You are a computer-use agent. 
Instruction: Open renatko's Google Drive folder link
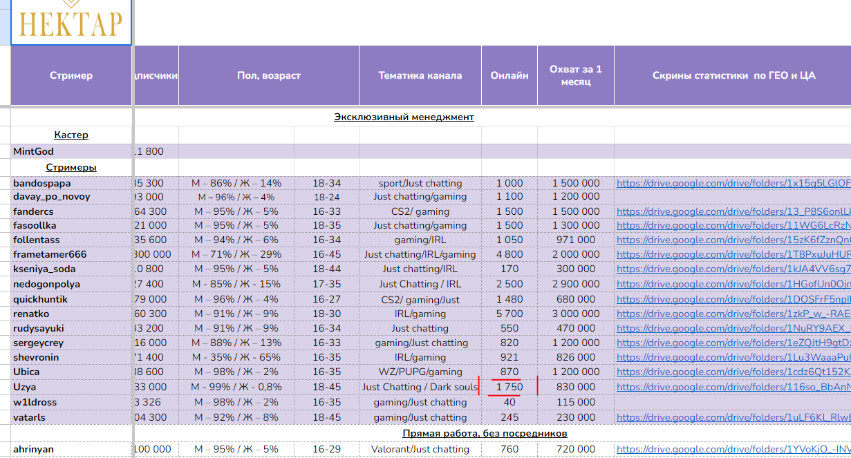(x=733, y=314)
